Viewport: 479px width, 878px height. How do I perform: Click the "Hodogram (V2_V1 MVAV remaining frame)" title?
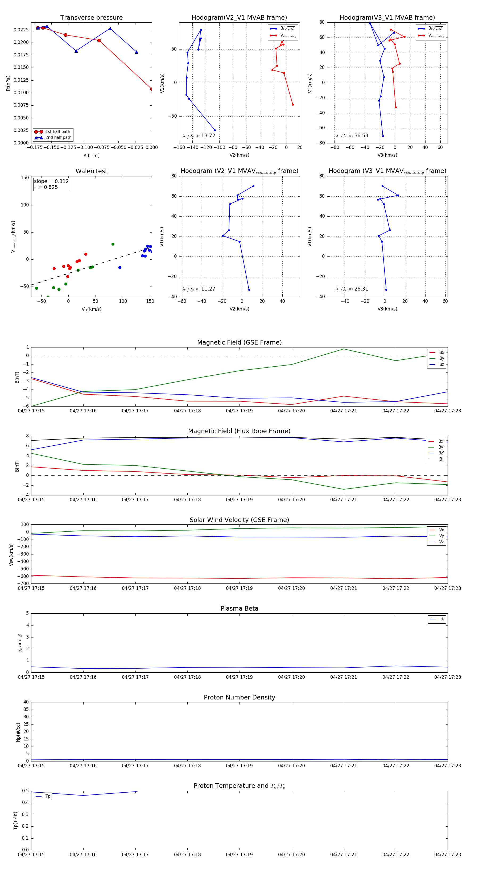point(239,171)
